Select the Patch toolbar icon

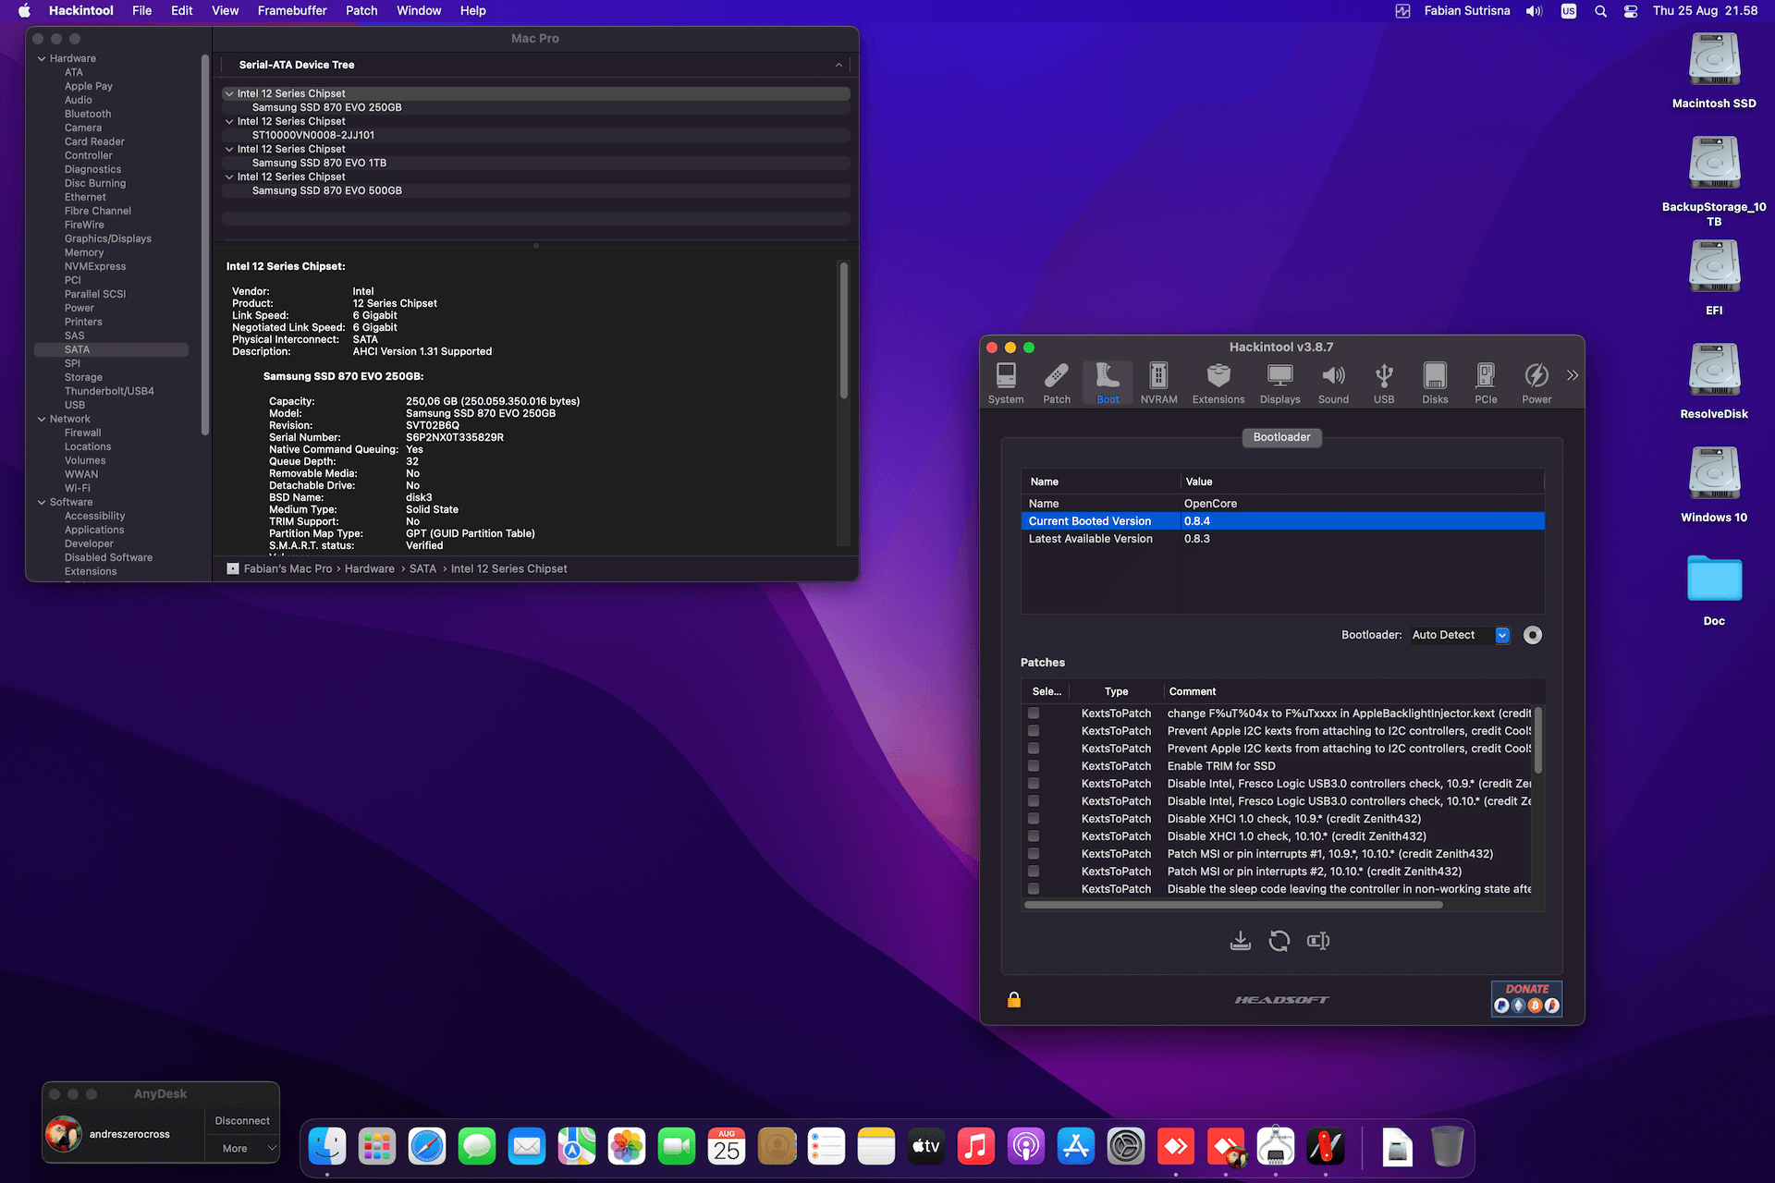(x=1057, y=383)
